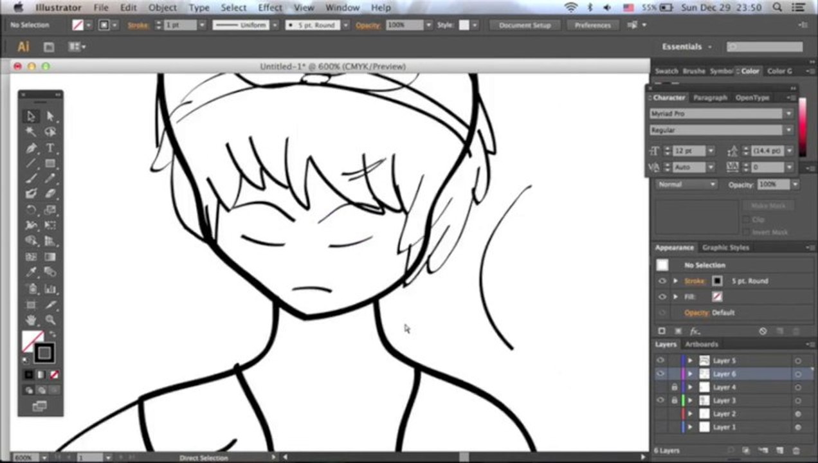Open Uniform variable width profile dropdown
818x463 pixels.
click(274, 25)
